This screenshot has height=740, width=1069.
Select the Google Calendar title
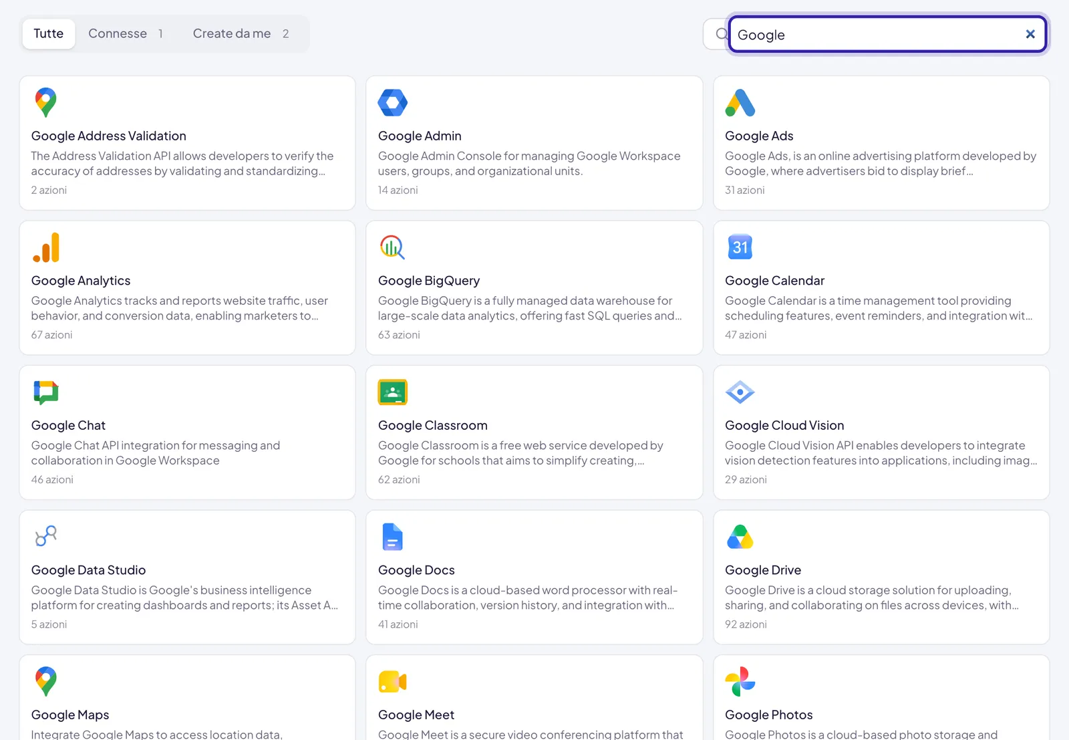click(x=774, y=281)
